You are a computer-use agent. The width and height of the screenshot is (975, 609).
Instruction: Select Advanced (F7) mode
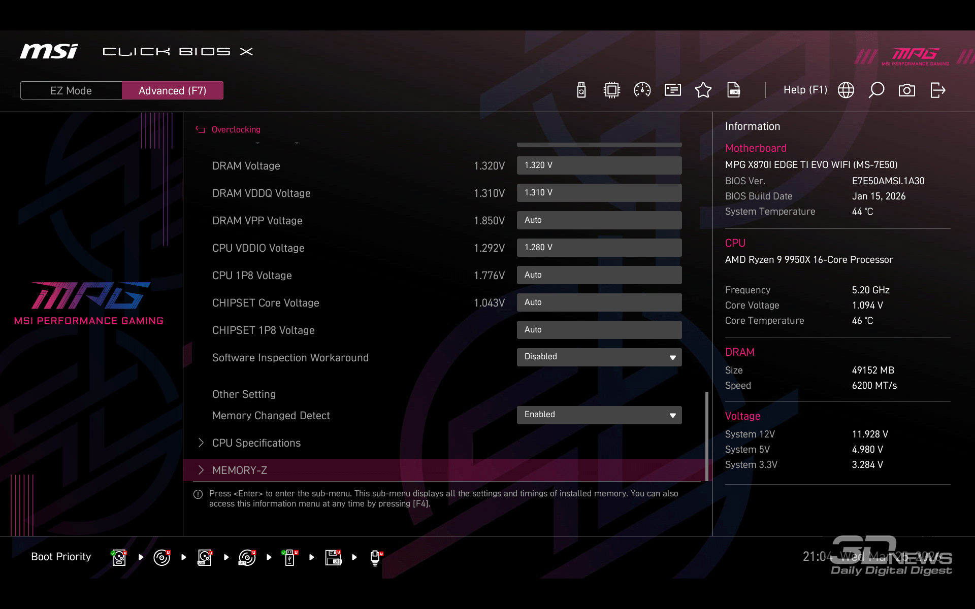coord(172,91)
